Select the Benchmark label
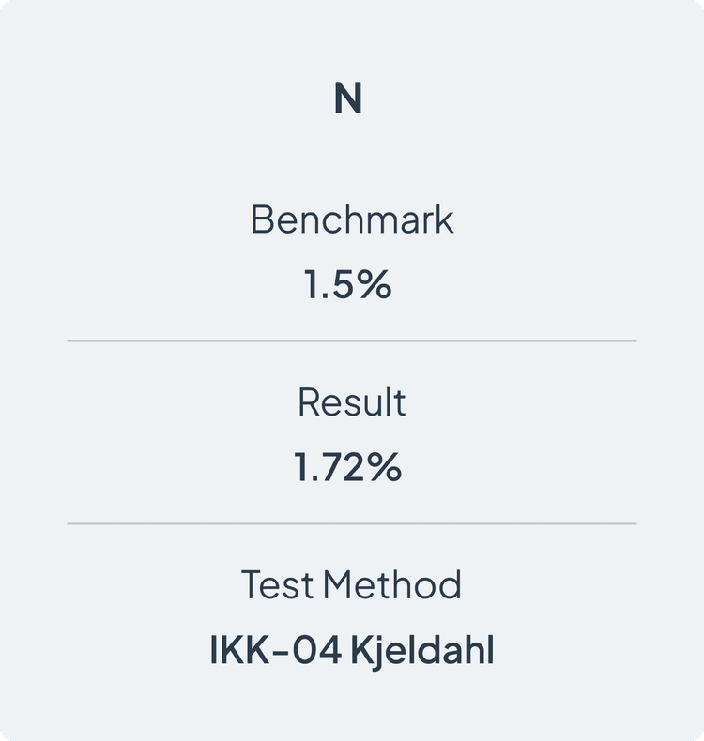 [x=352, y=219]
